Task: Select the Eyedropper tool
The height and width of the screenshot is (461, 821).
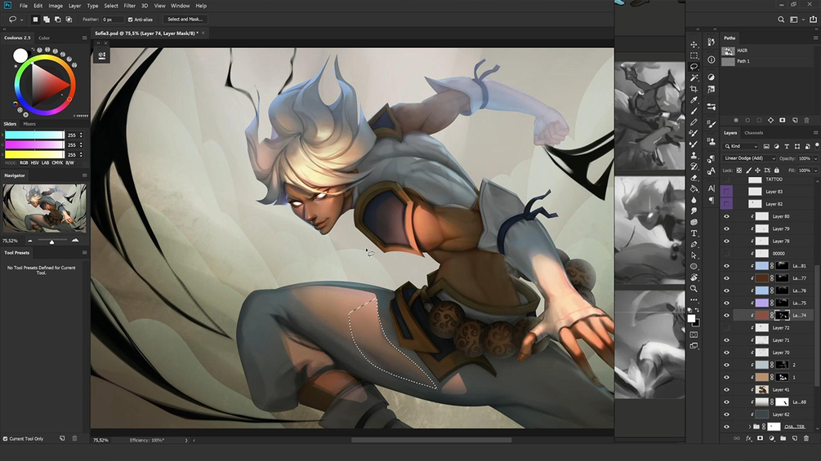Action: click(694, 100)
